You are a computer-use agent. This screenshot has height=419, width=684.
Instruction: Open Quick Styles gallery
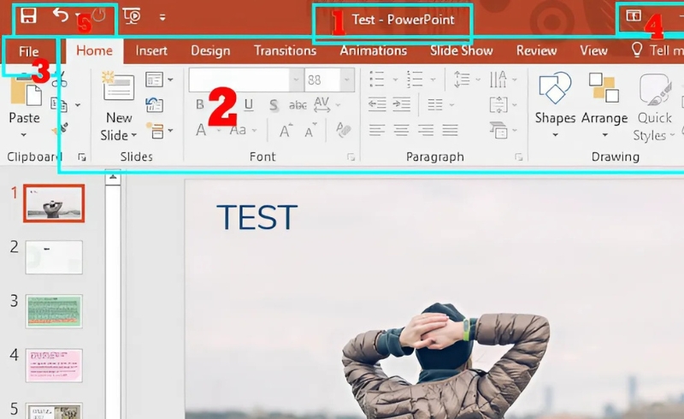[x=654, y=107]
